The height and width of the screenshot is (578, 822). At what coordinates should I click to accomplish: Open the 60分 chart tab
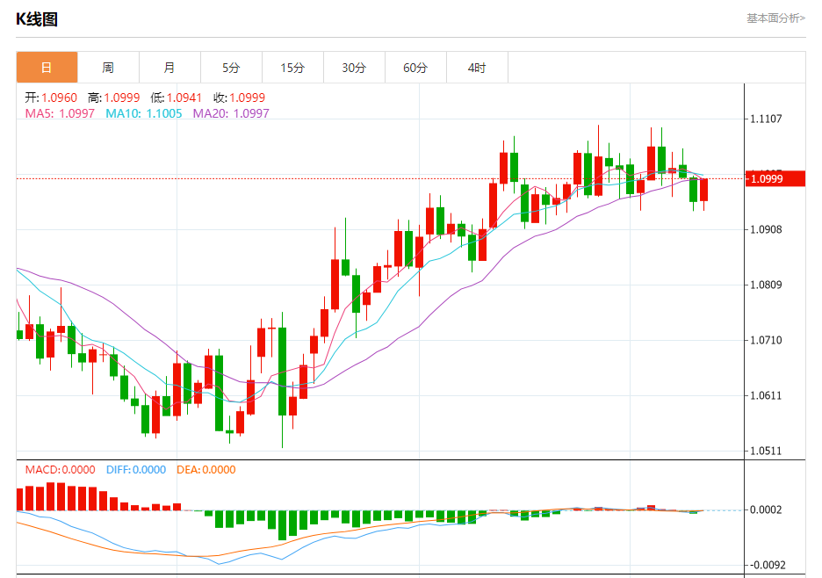point(415,67)
